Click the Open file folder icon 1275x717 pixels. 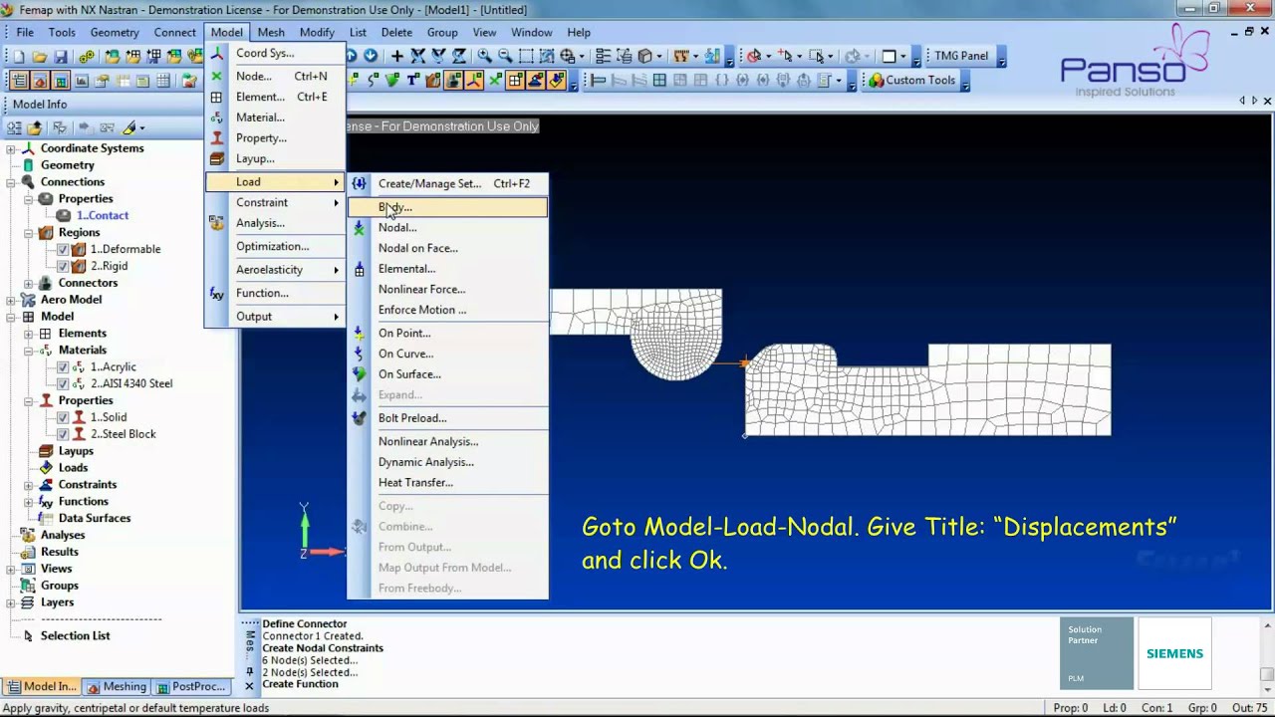tap(40, 57)
